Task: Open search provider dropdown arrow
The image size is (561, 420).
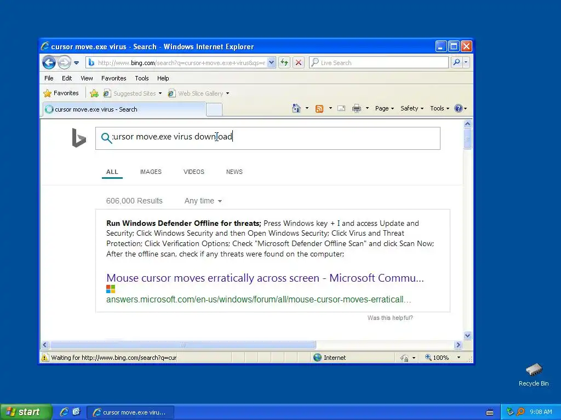Action: pyautogui.click(x=466, y=62)
